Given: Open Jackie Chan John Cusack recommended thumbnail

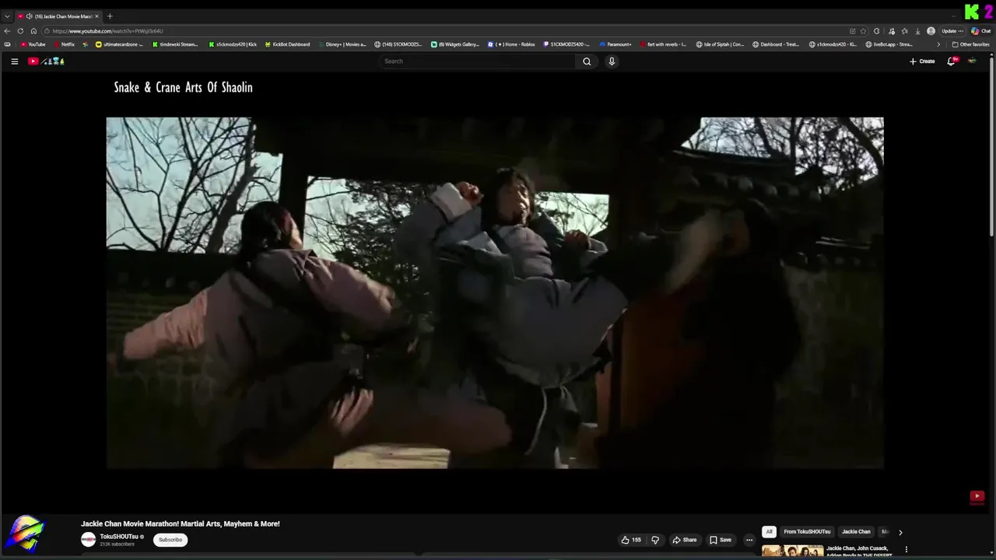Looking at the screenshot, I should click(x=792, y=551).
